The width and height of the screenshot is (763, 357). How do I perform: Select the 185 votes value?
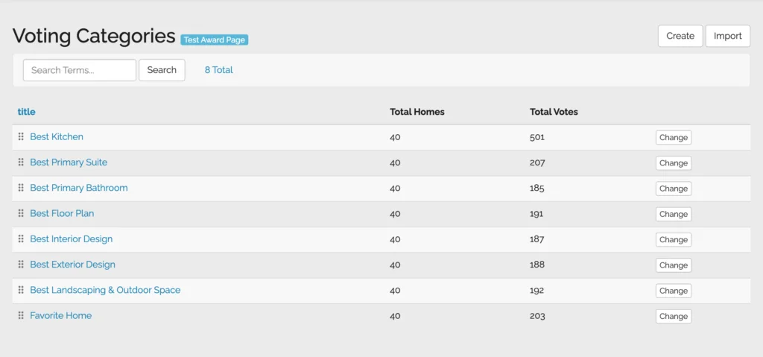(x=537, y=189)
